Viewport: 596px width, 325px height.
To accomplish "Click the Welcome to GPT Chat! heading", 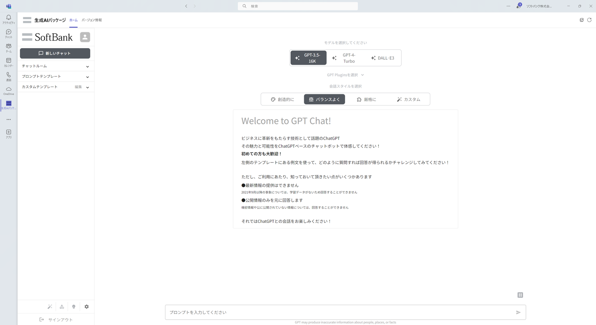I will 286,121.
